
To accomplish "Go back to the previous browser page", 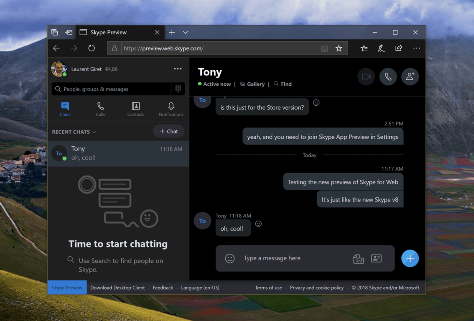I will point(56,48).
